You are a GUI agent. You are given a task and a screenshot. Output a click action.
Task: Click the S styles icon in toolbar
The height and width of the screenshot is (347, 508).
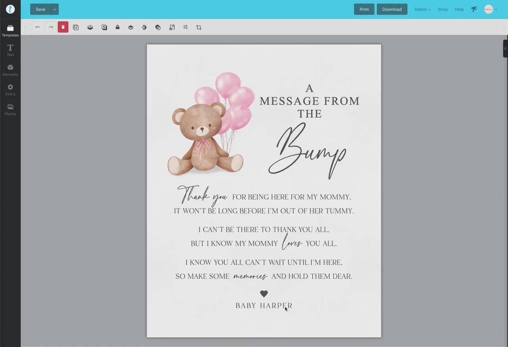104,27
